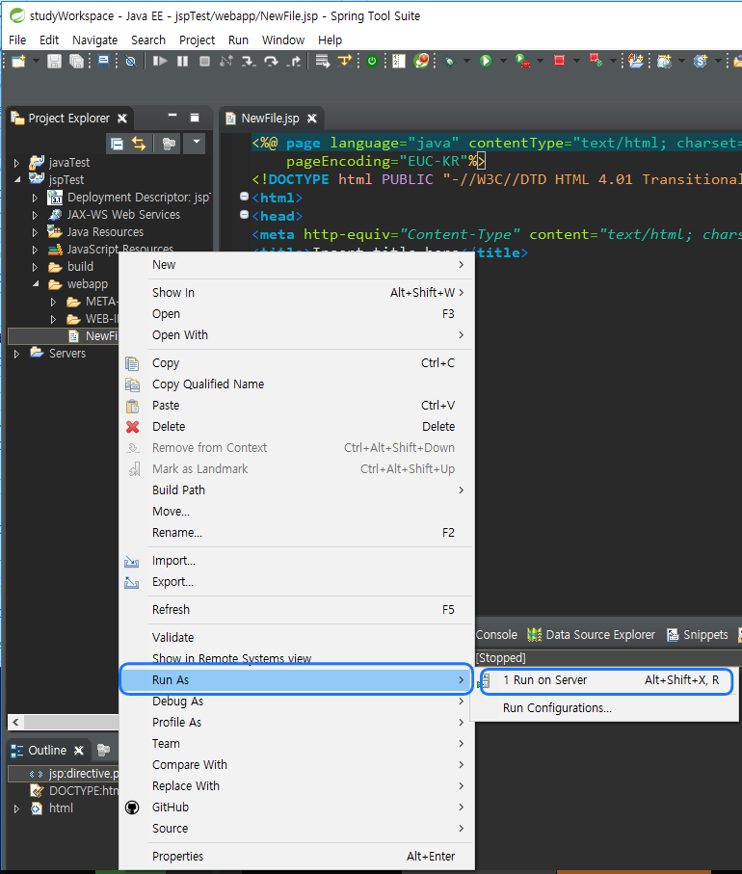Click Copy in the context menu
This screenshot has height=874, width=742.
[297, 363]
